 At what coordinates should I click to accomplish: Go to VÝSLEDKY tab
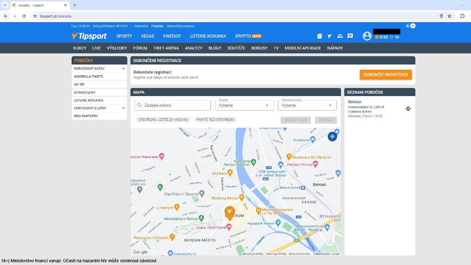coord(117,48)
